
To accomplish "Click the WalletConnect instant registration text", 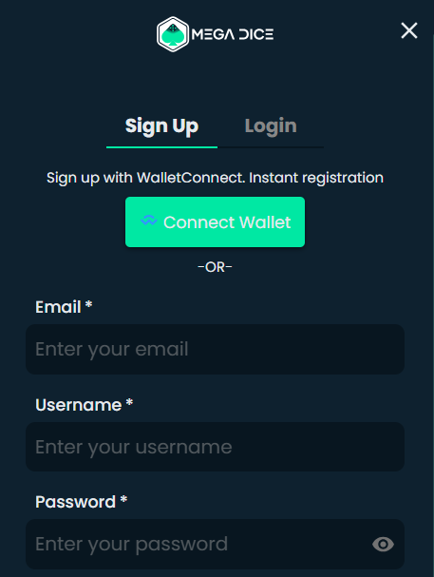I will 215,178.
